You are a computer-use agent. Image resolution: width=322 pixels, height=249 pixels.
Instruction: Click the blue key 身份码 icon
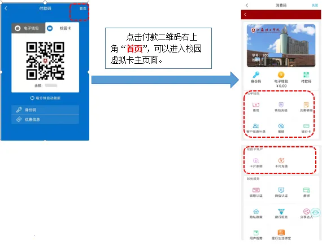(x=256, y=75)
